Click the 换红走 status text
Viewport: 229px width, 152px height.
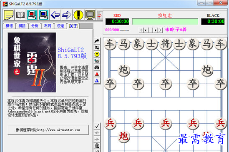point(165,15)
